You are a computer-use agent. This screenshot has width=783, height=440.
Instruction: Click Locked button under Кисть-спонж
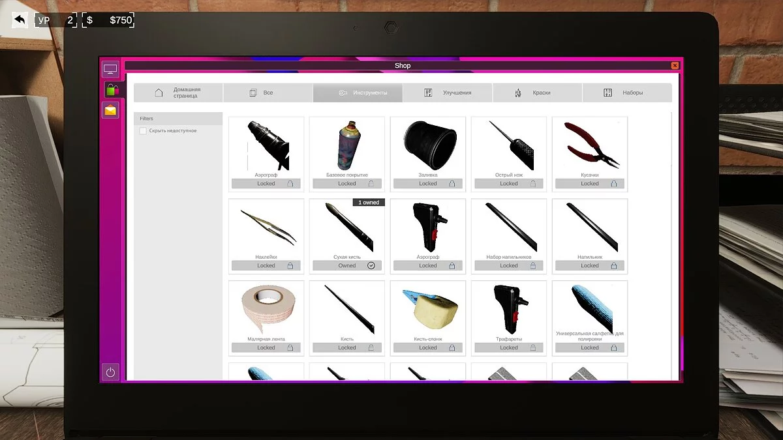click(428, 348)
